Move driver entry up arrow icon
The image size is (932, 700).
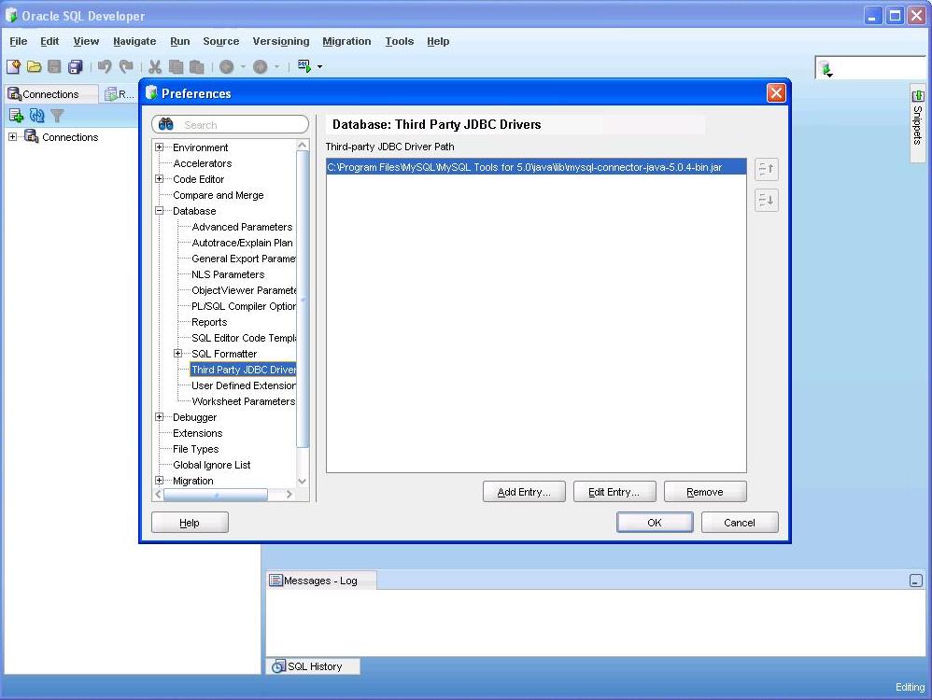tap(766, 169)
